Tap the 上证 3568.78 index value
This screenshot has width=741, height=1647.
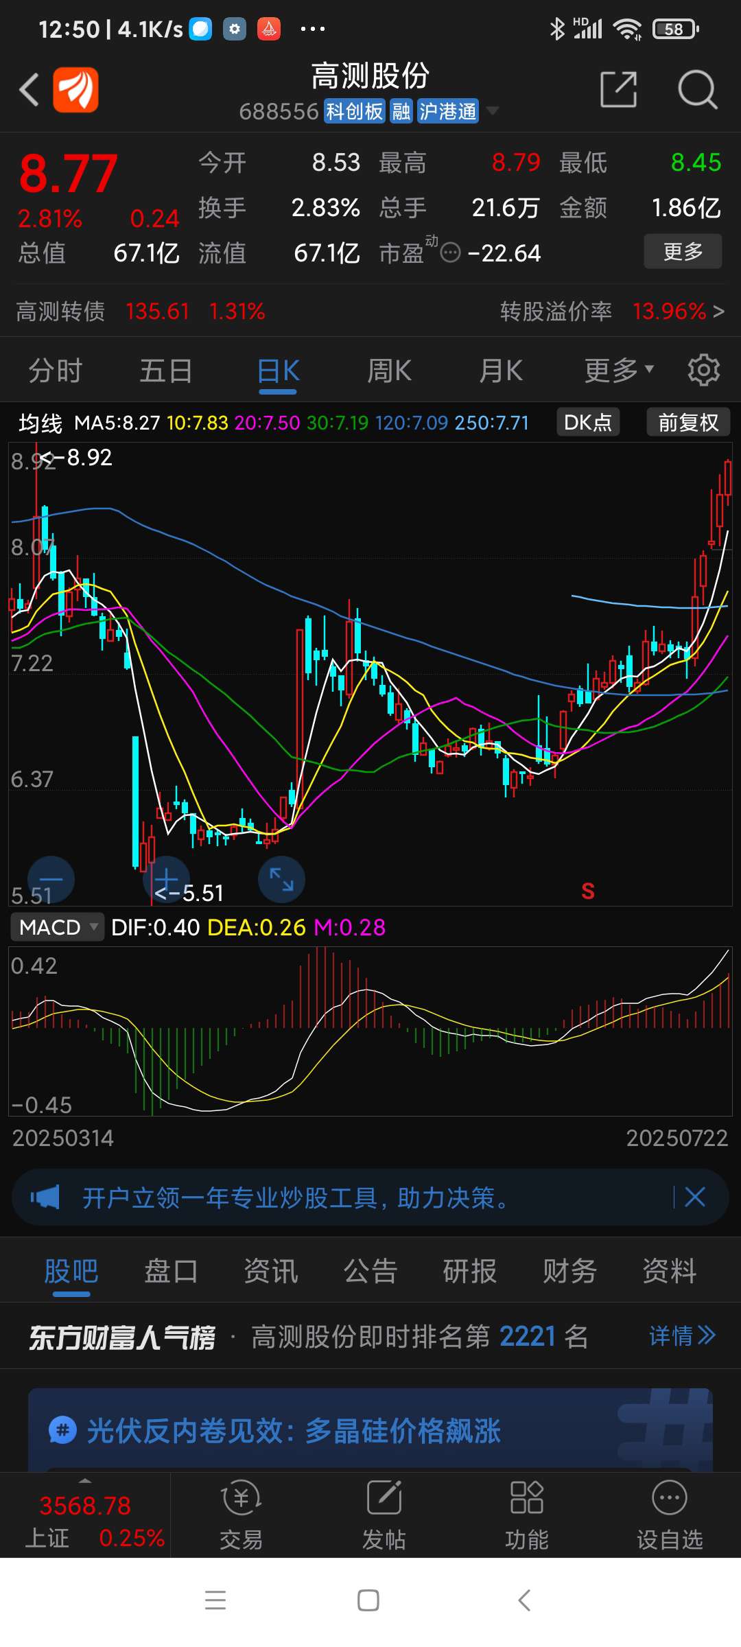pyautogui.click(x=85, y=1506)
